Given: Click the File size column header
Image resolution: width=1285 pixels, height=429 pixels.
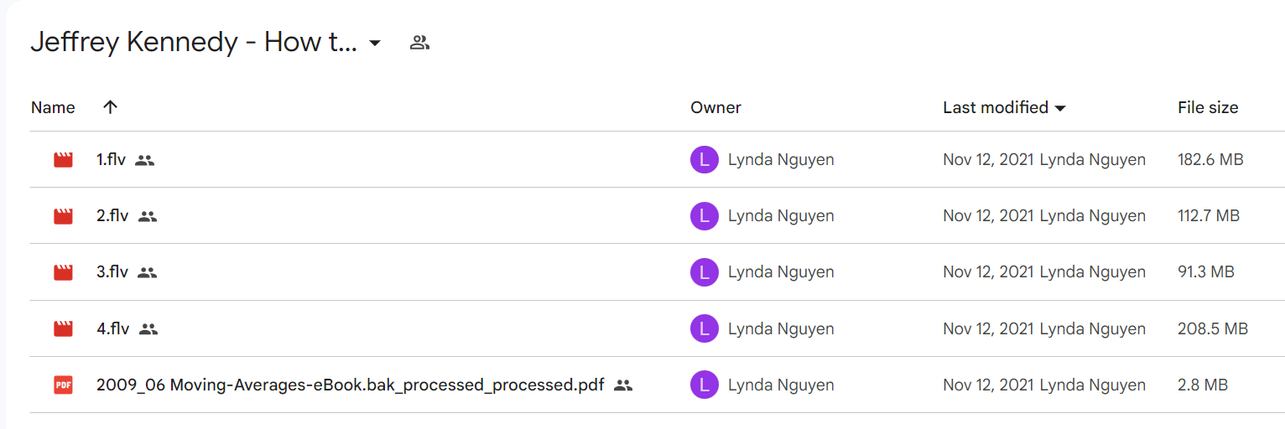Looking at the screenshot, I should pyautogui.click(x=1208, y=108).
